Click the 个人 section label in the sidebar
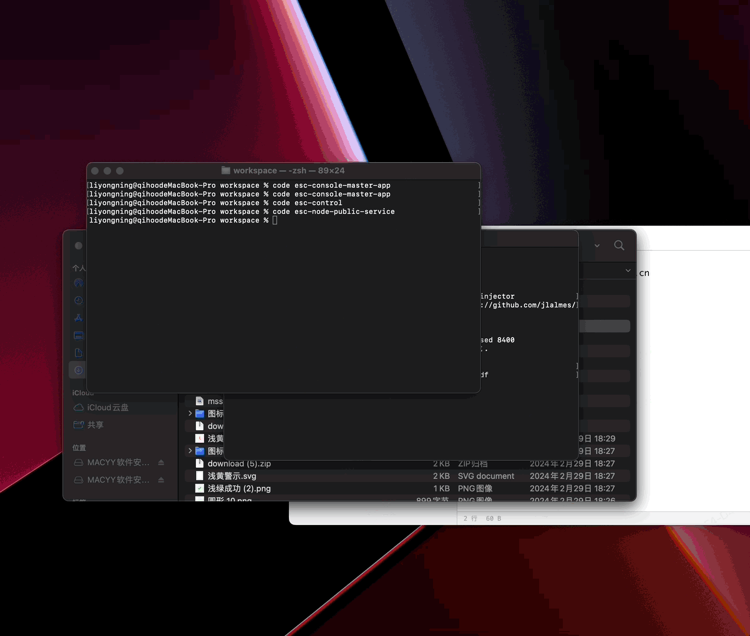 (x=78, y=267)
